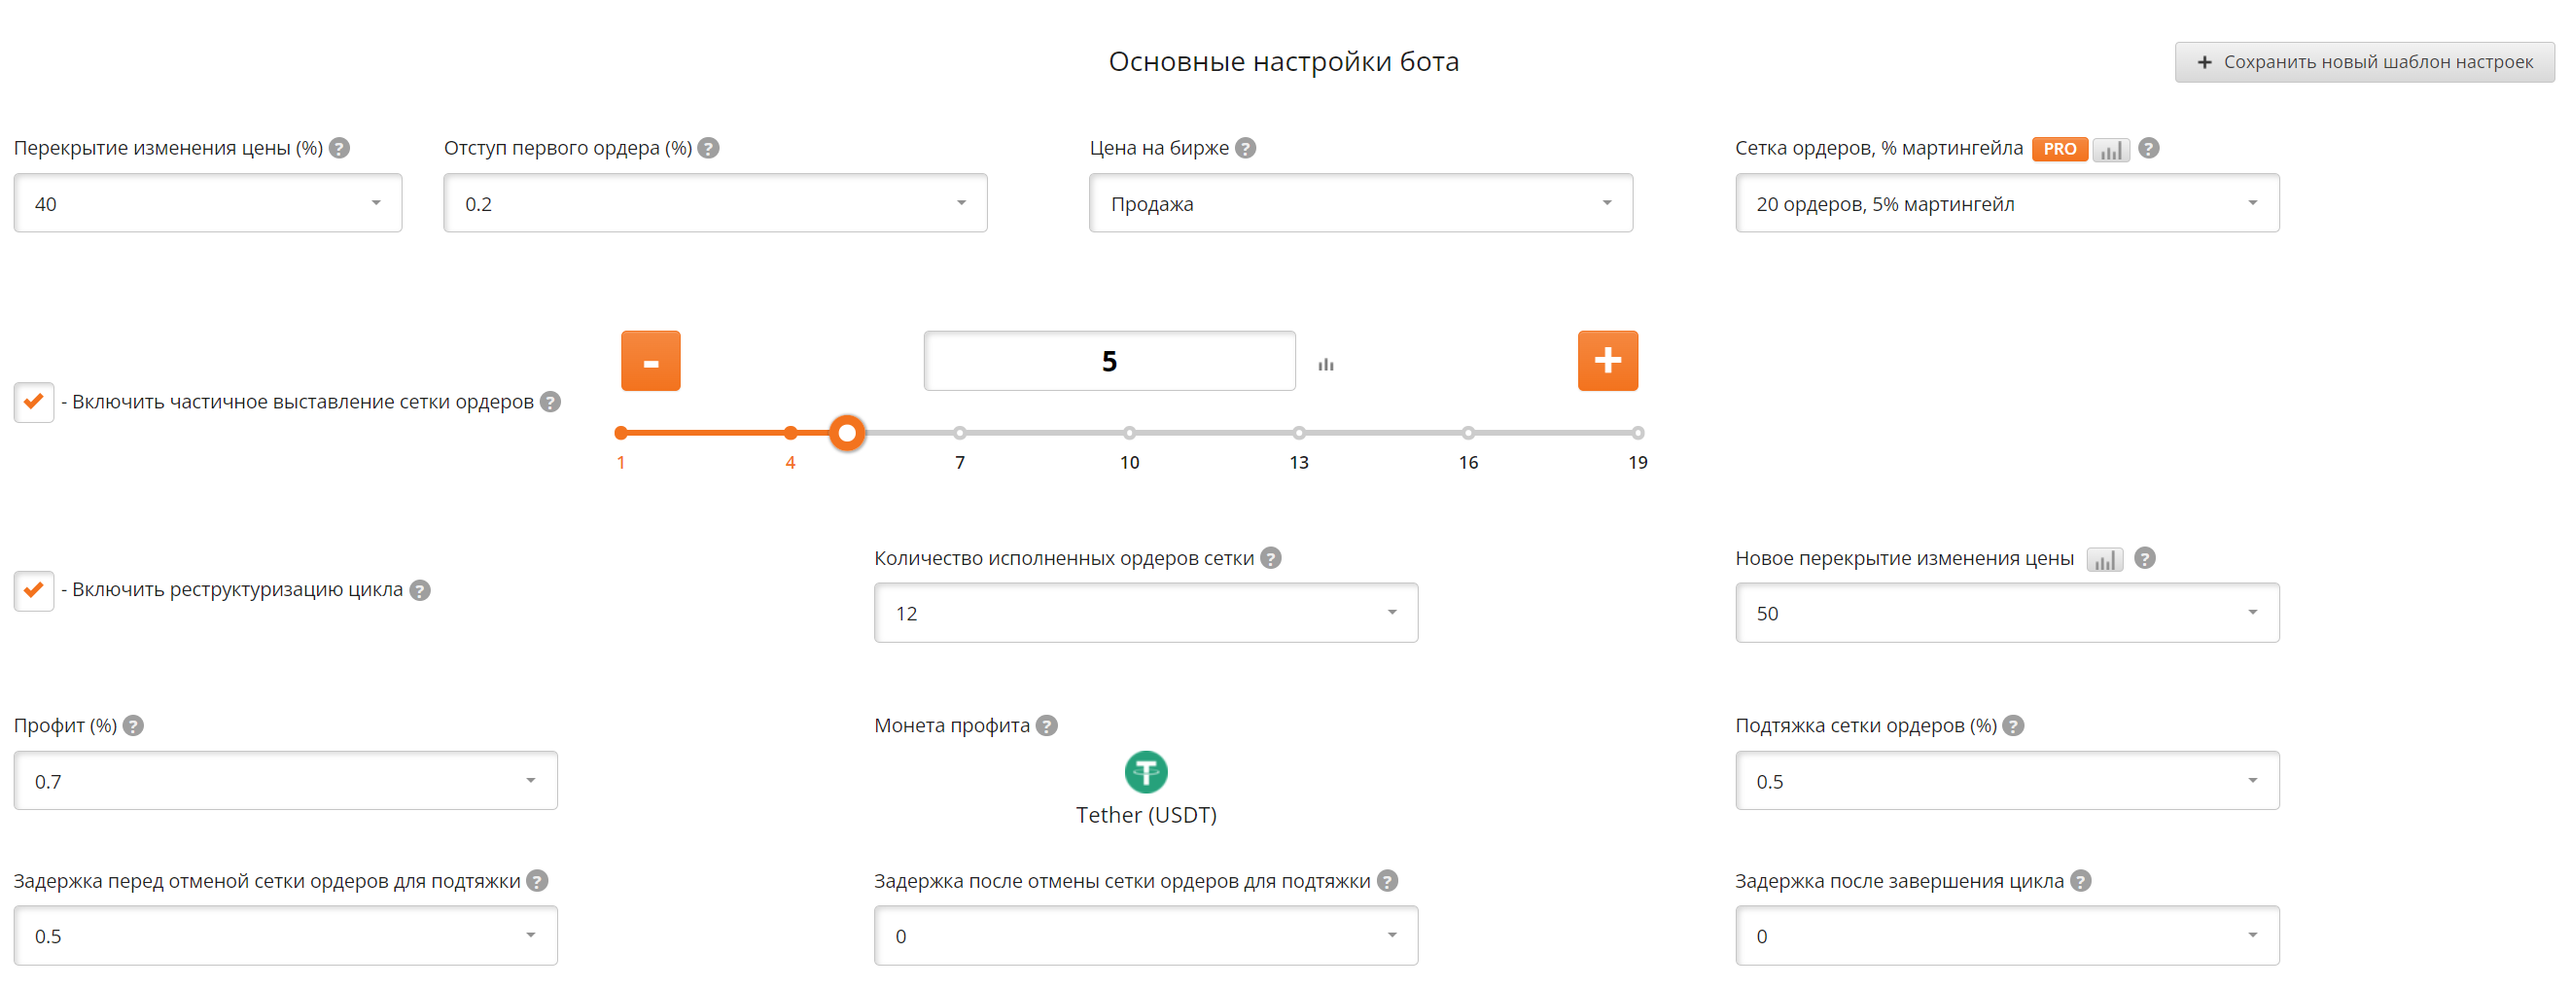Open Профит (%) dropdown showing 0.7
The width and height of the screenshot is (2571, 988).
[x=286, y=781]
